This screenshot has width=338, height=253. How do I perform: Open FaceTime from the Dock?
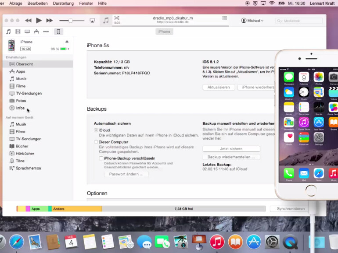coord(162,242)
